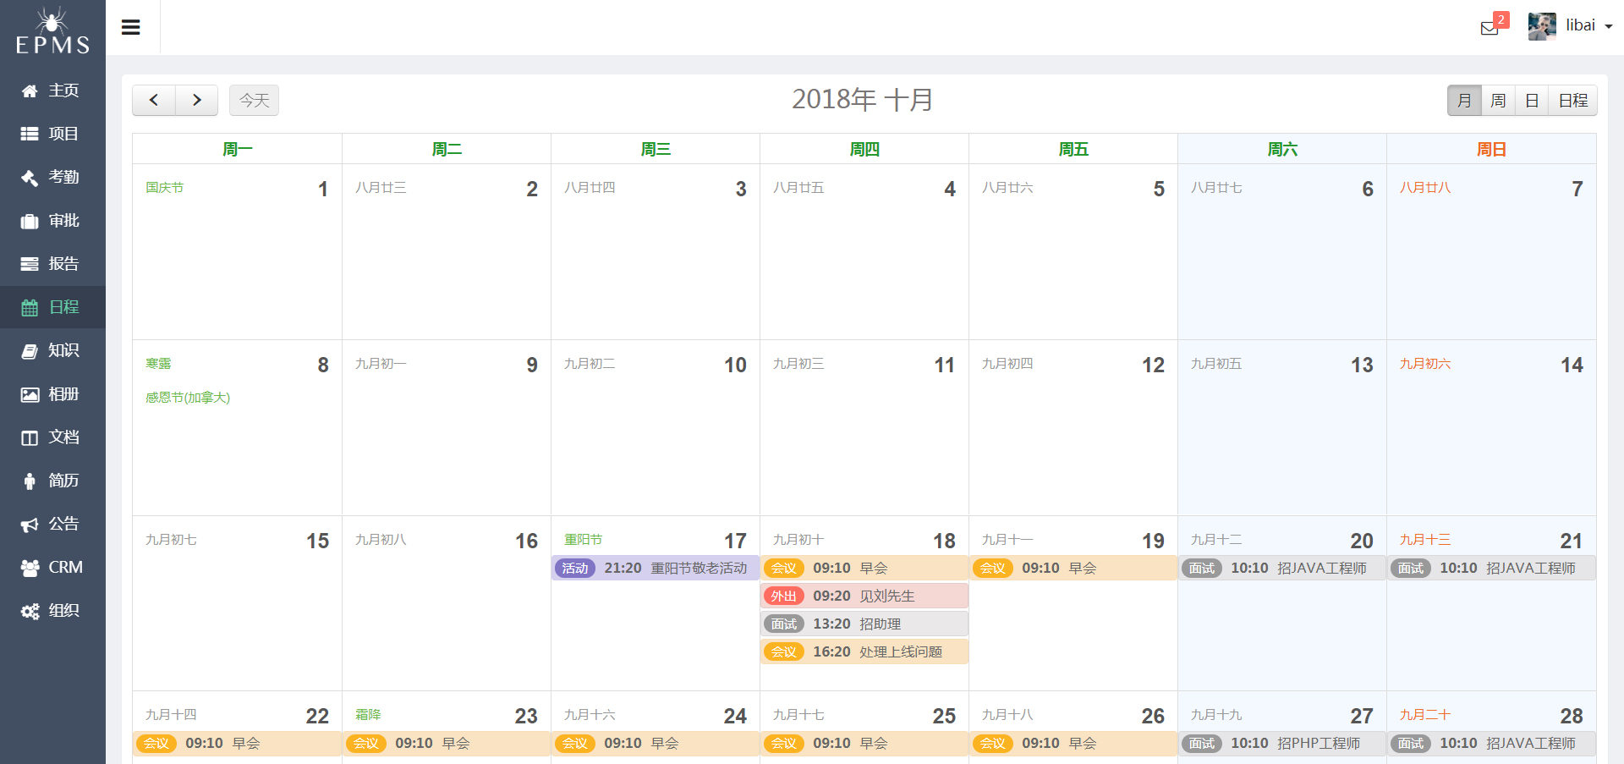This screenshot has width=1624, height=764.
Task: Click day number 10 in the calendar
Action: [735, 365]
